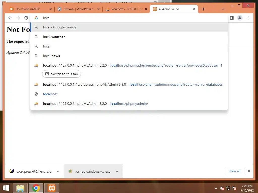This screenshot has height=193, width=258.
Task: Click the network tray icon
Action: pos(228,188)
